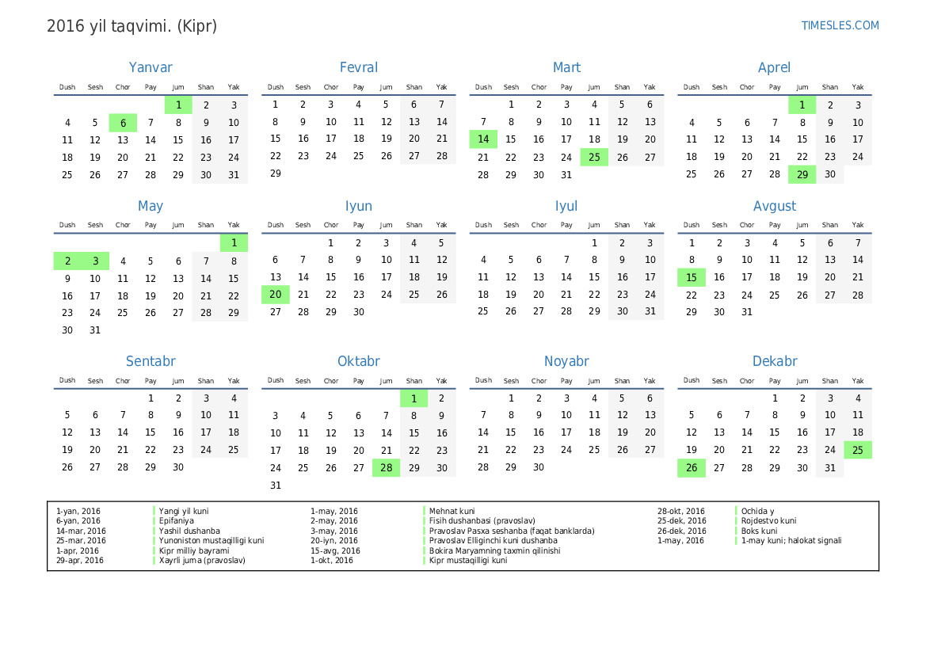Open the Dekabr month heading

pos(774,361)
